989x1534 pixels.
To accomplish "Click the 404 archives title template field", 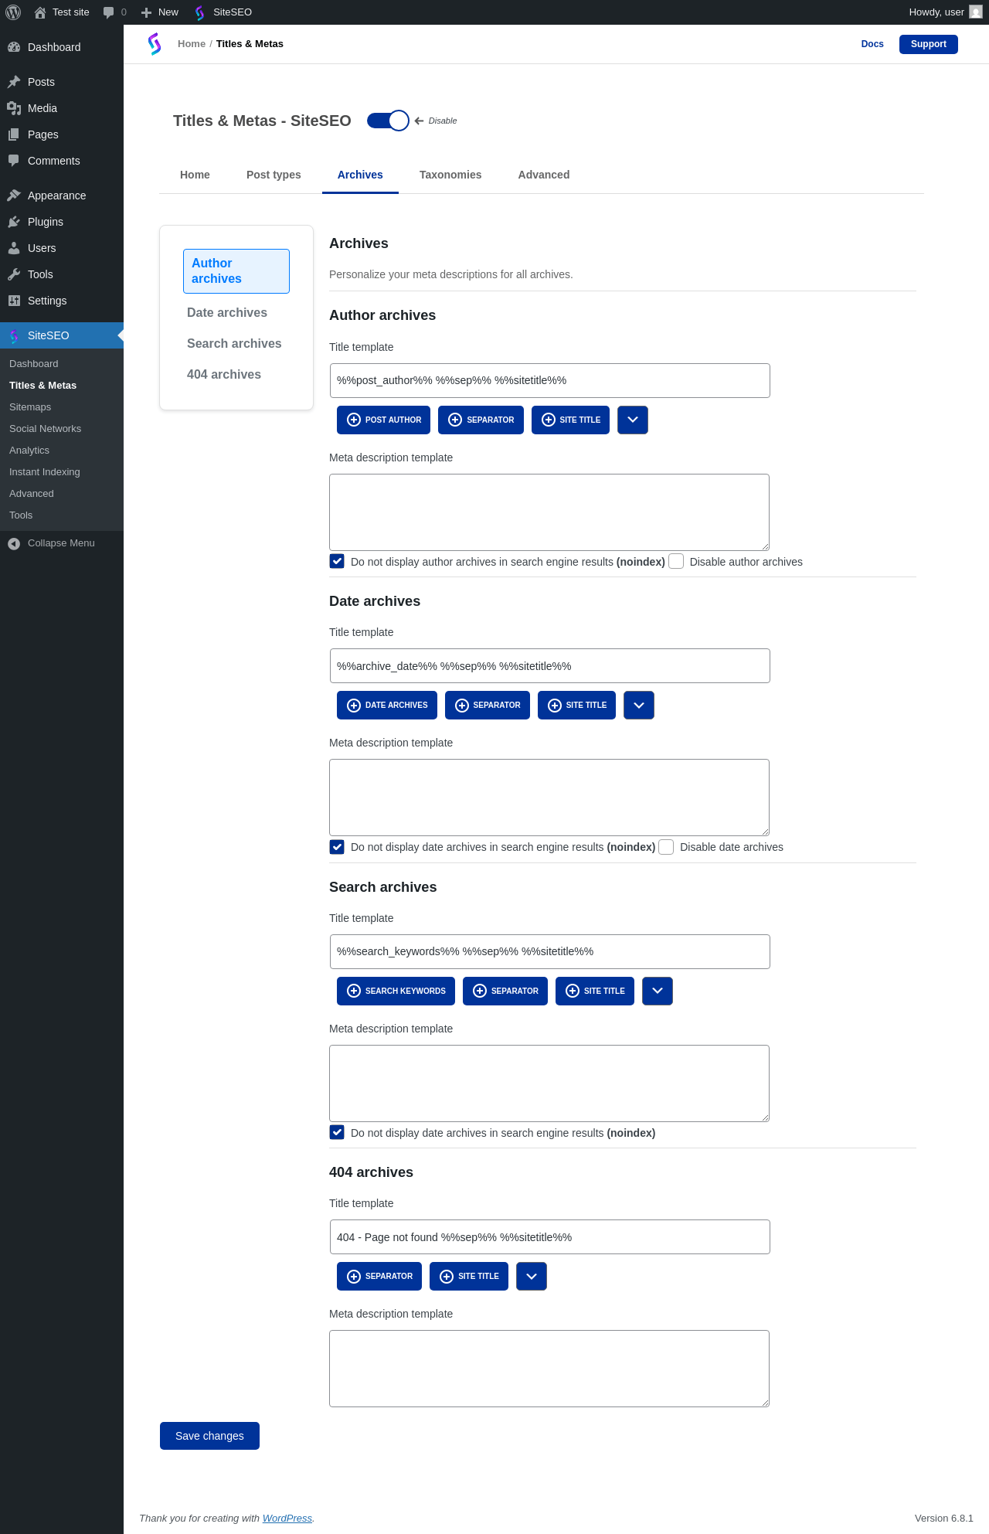I will (550, 1236).
